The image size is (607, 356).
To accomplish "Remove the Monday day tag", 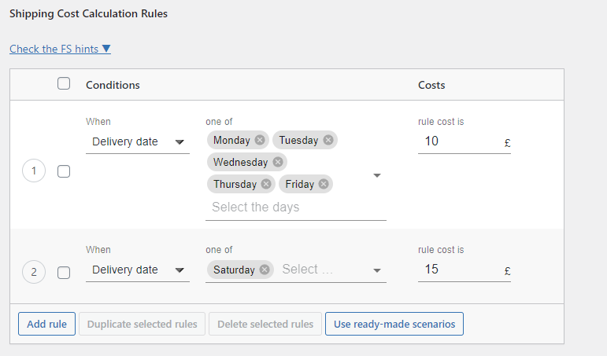I will pos(260,140).
